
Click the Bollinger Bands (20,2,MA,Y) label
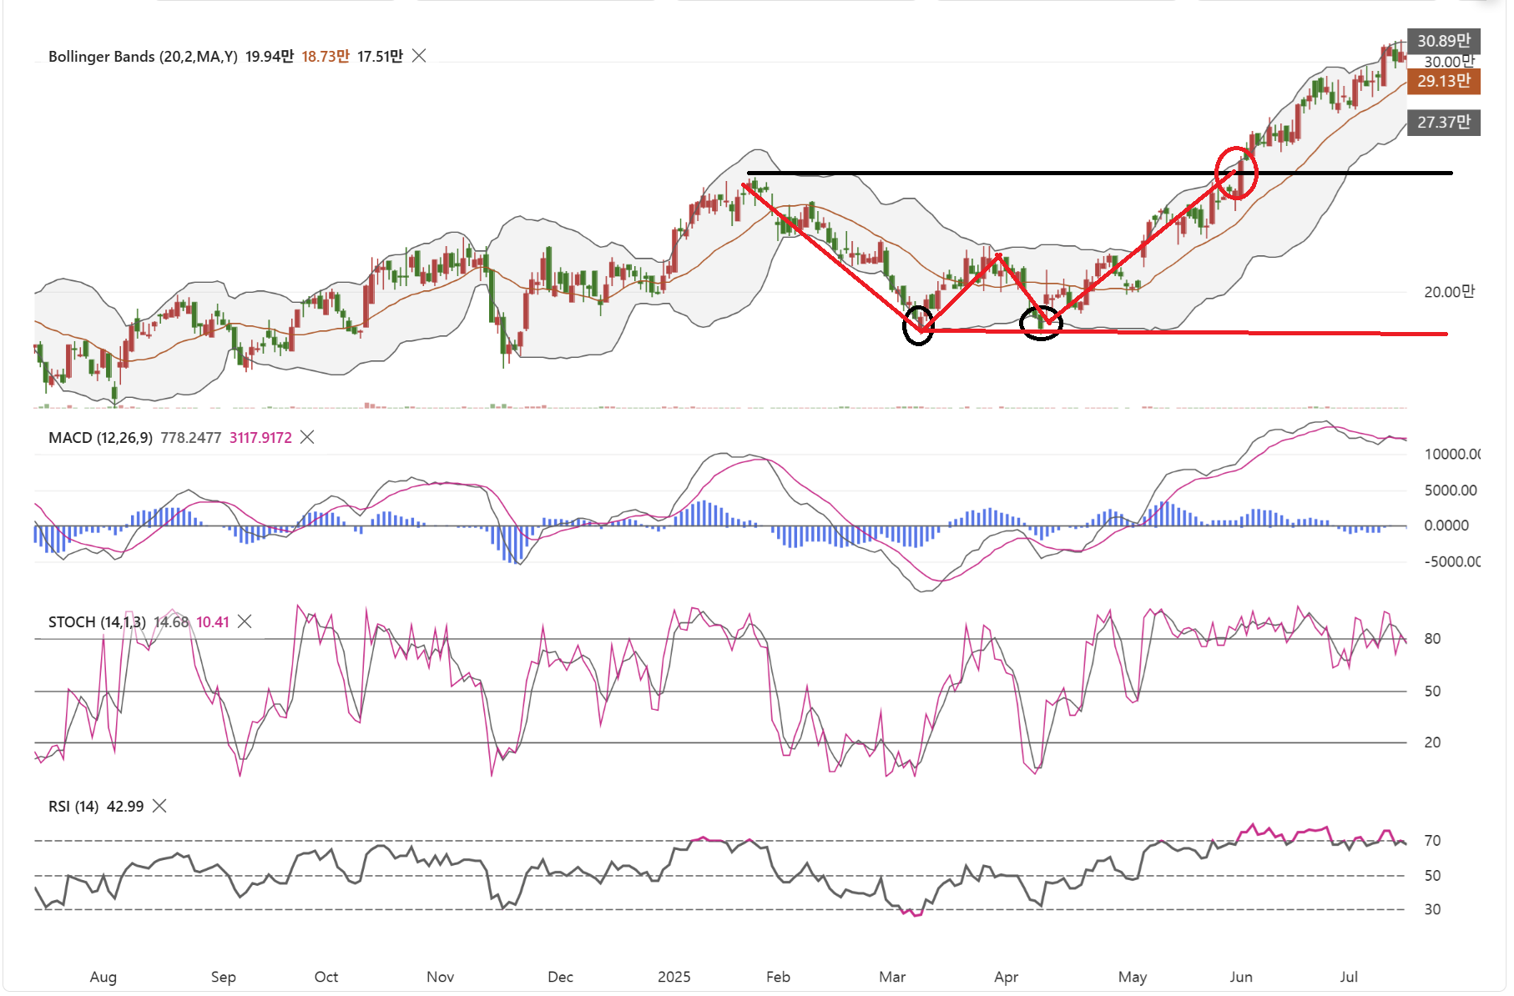(143, 56)
